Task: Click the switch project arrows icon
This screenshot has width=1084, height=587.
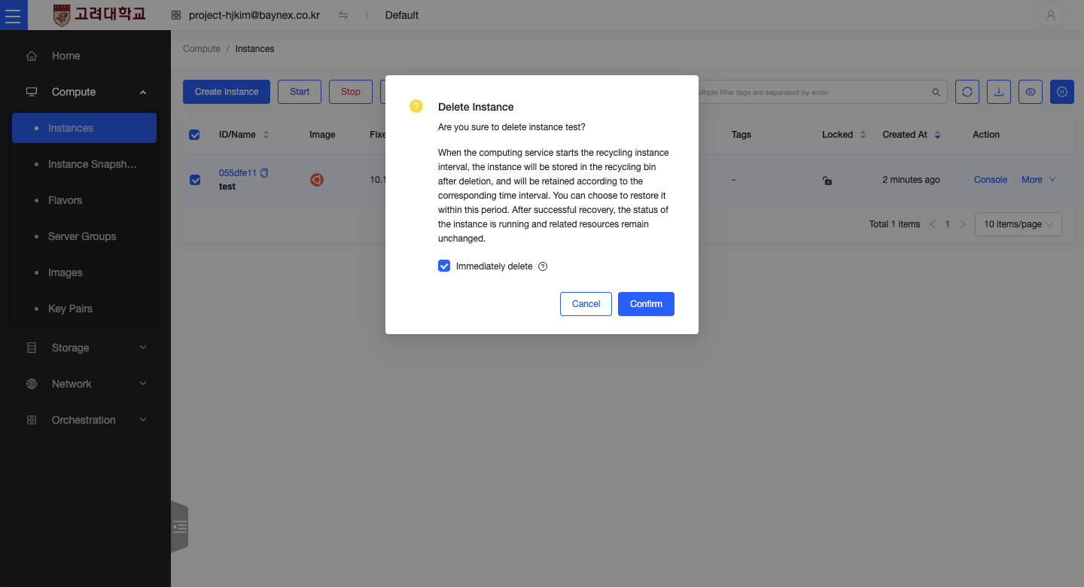Action: 343,15
